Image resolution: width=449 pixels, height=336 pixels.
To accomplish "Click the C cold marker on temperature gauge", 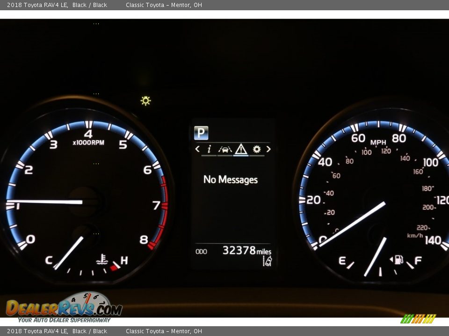I will [49, 260].
